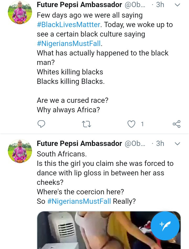Click the 3h timestamp on the first tweet
Viewport: 189px width, 249px height.
pos(160,5)
